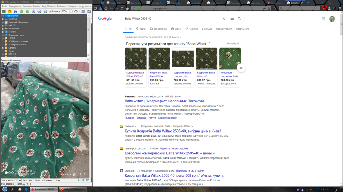Show more shopping results with chevron button

pyautogui.click(x=241, y=68)
